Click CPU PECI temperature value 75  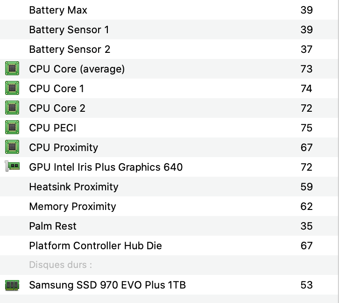(x=306, y=128)
